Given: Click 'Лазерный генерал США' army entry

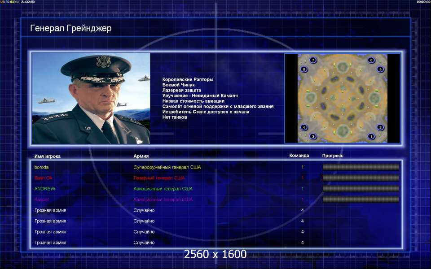Looking at the screenshot, I should coord(159,178).
